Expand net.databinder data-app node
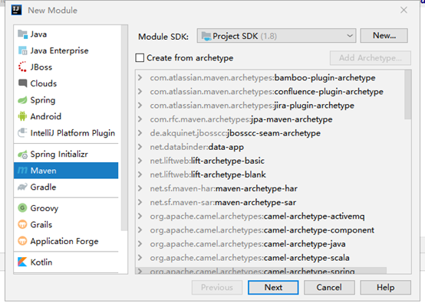425x306 pixels. [x=140, y=147]
